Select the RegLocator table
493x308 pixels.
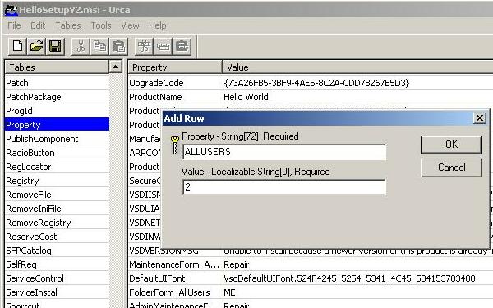57,167
